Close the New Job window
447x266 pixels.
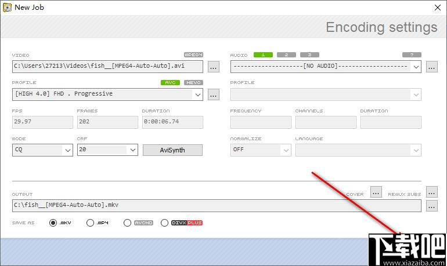point(438,8)
